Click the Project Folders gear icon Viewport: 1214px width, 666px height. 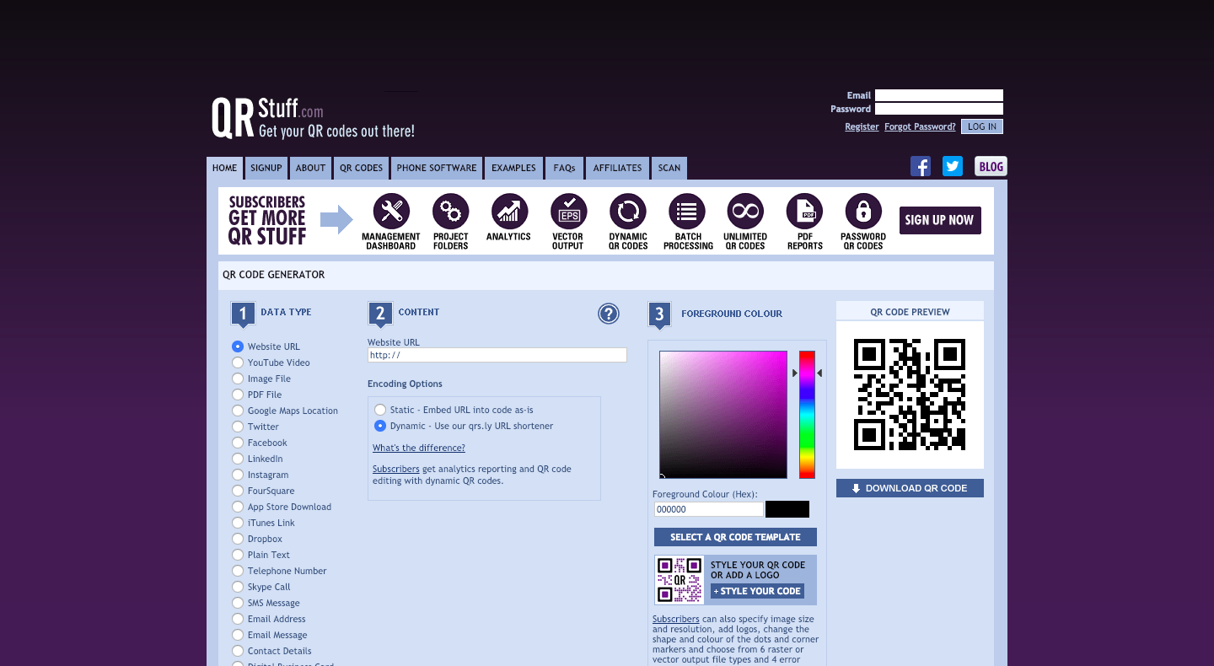pos(451,212)
